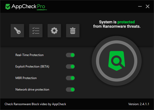Disable Real-Time Protection switch
The width and height of the screenshot is (154, 110).
click(x=70, y=55)
